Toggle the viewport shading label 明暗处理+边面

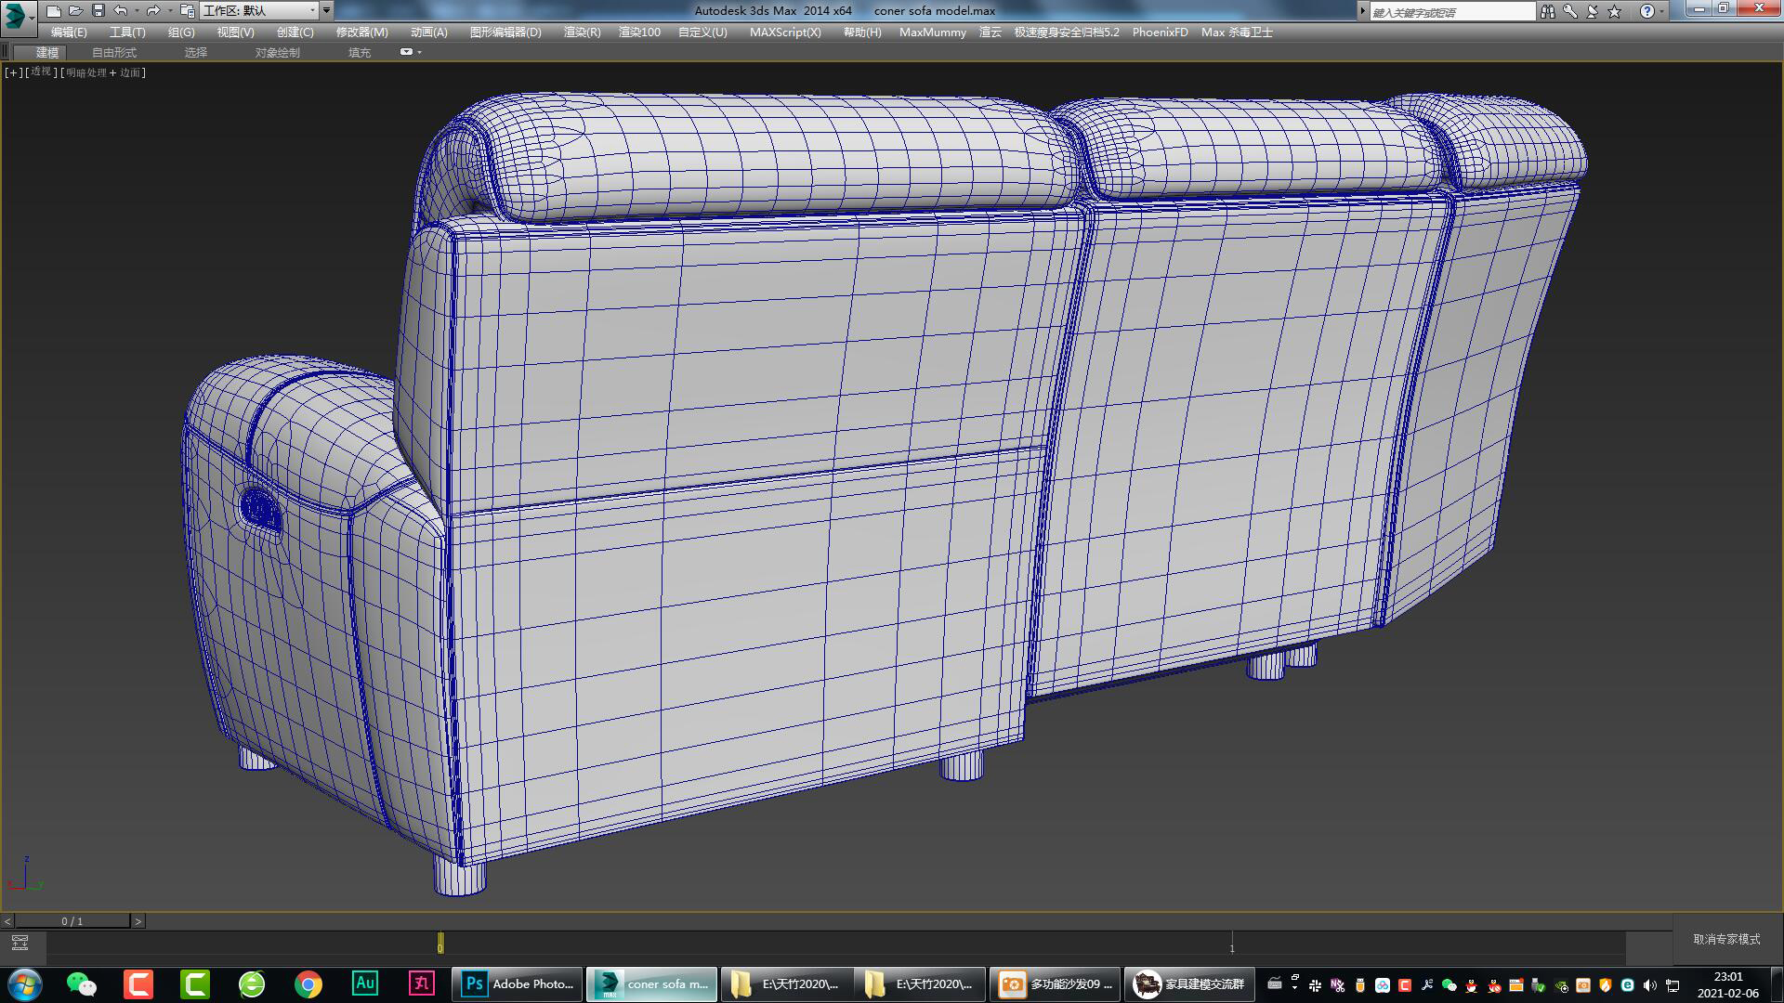click(102, 72)
